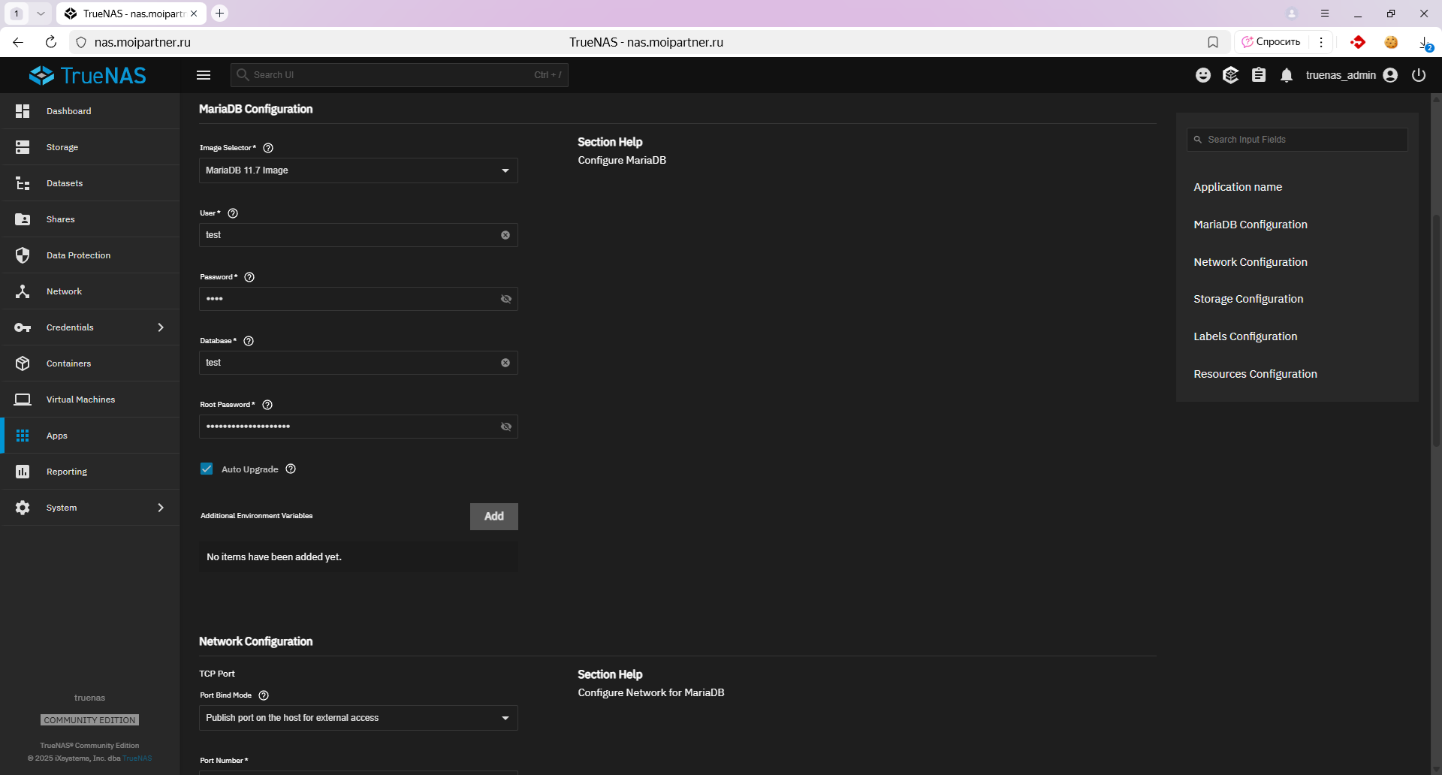The width and height of the screenshot is (1442, 775).
Task: Open the Image Selector dropdown
Action: 358,170
